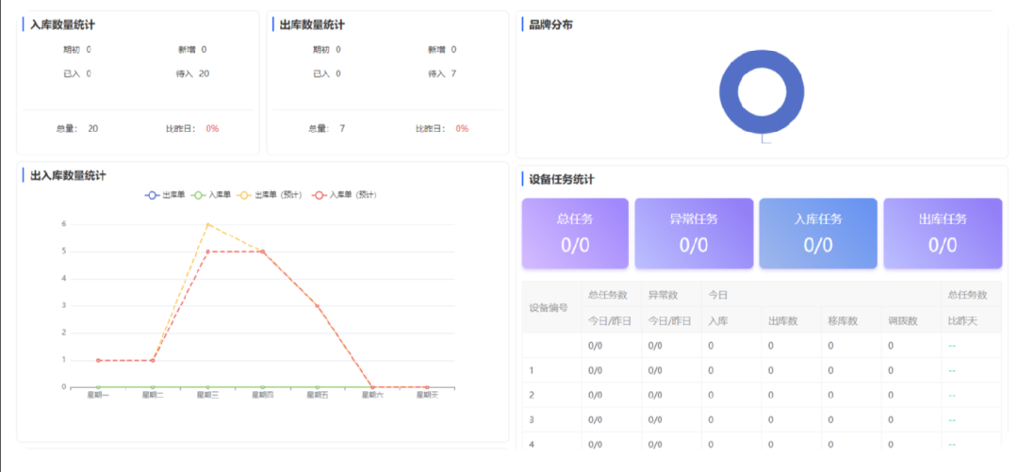Viewport: 1018px width, 472px height.
Task: Open the 总任务 summary card
Action: 575,234
